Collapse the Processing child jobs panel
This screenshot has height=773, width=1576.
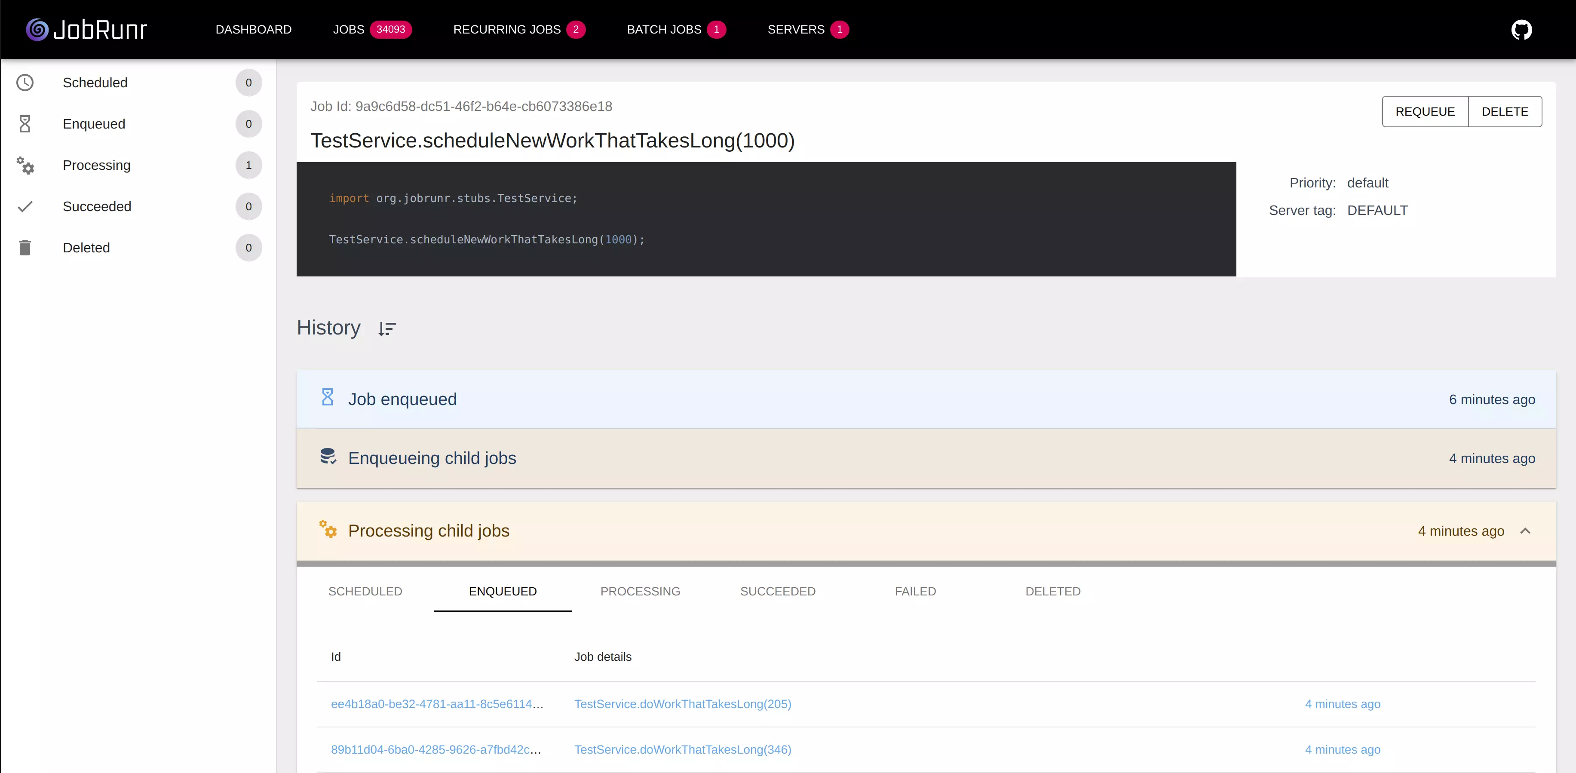coord(1524,531)
